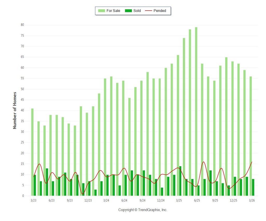This screenshot has width=266, height=221.
Task: Click the x-axis label 3/23
Action: [34, 200]
